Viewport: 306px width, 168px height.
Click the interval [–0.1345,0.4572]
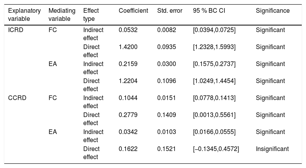tap(216, 149)
